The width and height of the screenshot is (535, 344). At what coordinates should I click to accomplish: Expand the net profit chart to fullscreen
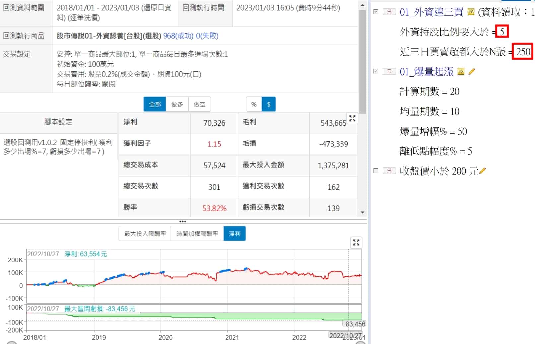[356, 243]
